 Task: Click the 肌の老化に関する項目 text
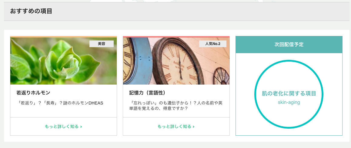tap(289, 94)
